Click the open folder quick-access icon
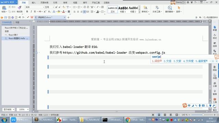The height and width of the screenshot is (123, 219). (x=2, y=17)
